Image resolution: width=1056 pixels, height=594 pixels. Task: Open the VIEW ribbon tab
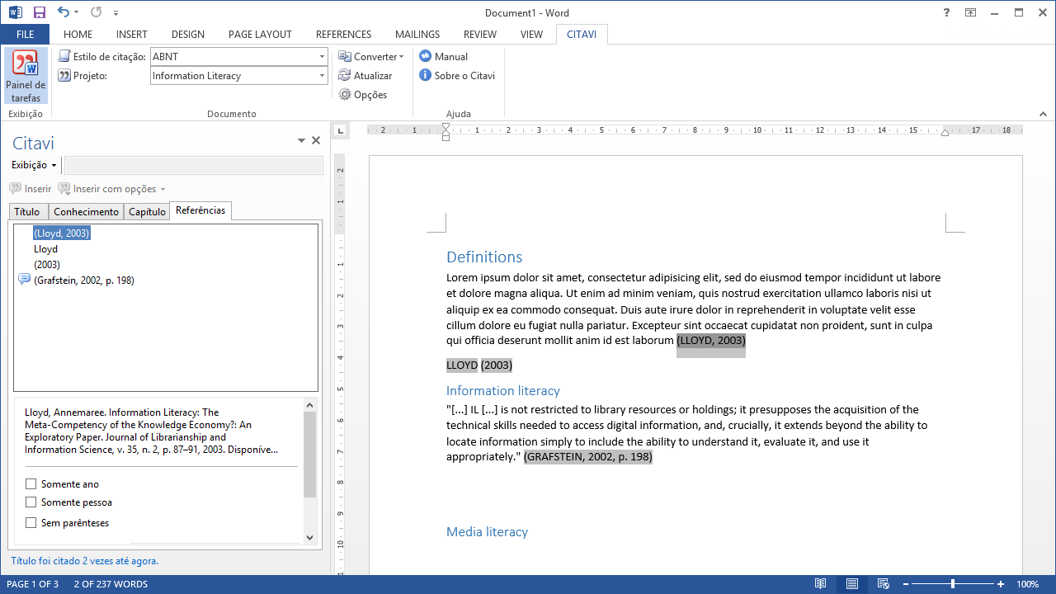point(531,35)
